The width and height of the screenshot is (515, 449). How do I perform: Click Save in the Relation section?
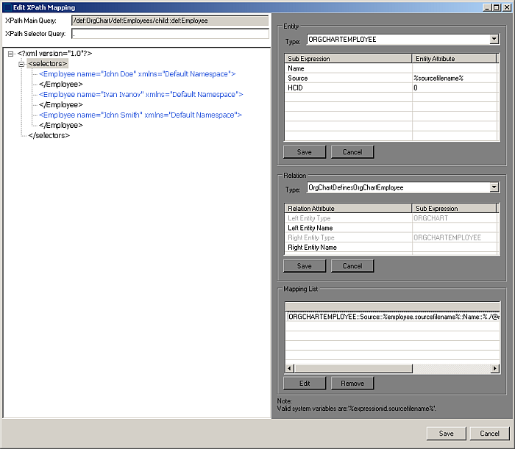click(x=304, y=266)
